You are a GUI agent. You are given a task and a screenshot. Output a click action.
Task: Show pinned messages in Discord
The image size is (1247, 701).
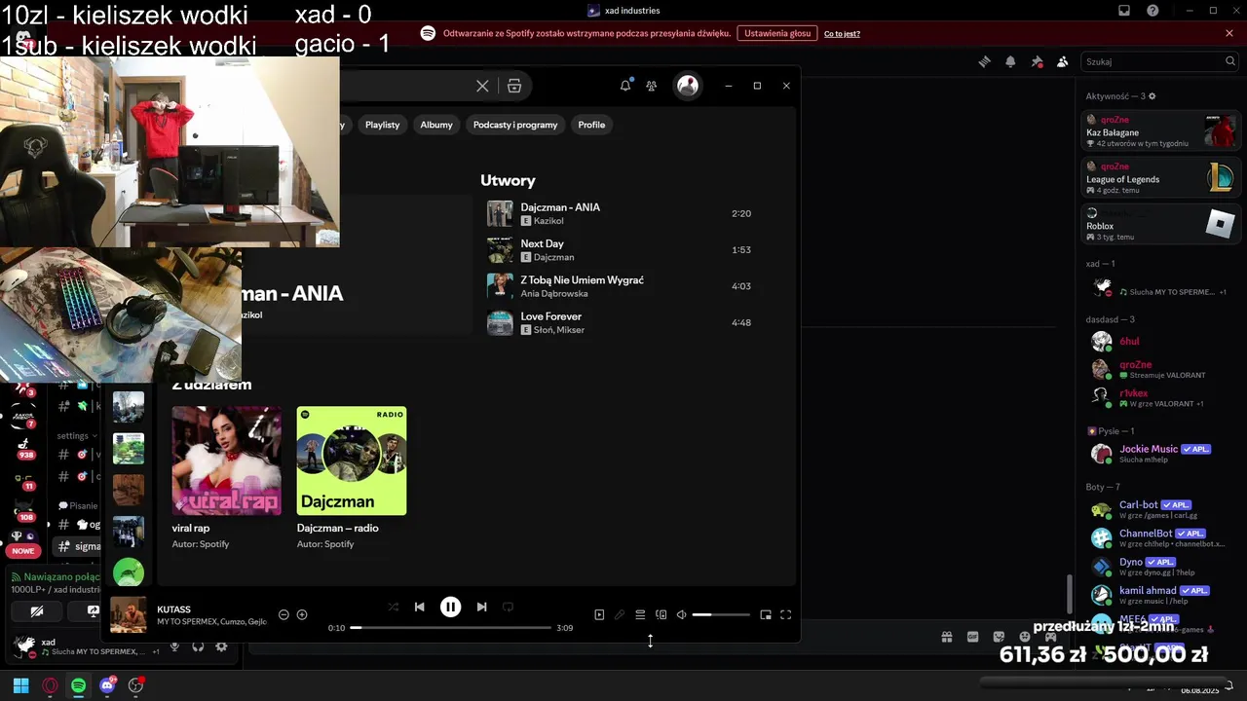pyautogui.click(x=1037, y=61)
